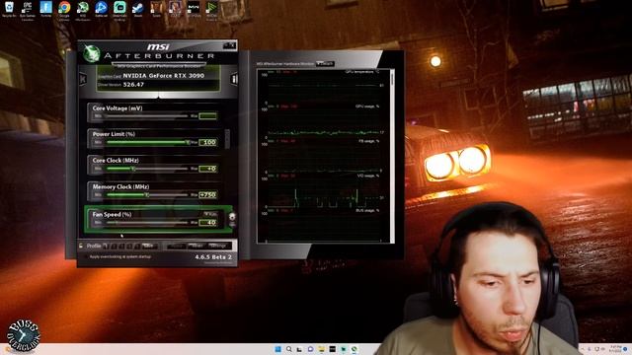Open Afterburner Settings
The width and height of the screenshot is (632, 355).
tap(219, 246)
